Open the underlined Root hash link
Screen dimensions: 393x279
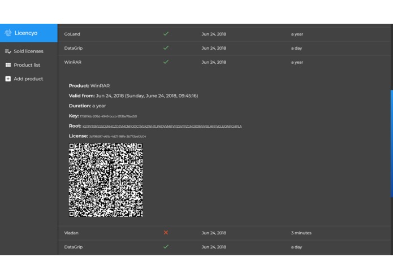[x=162, y=127]
